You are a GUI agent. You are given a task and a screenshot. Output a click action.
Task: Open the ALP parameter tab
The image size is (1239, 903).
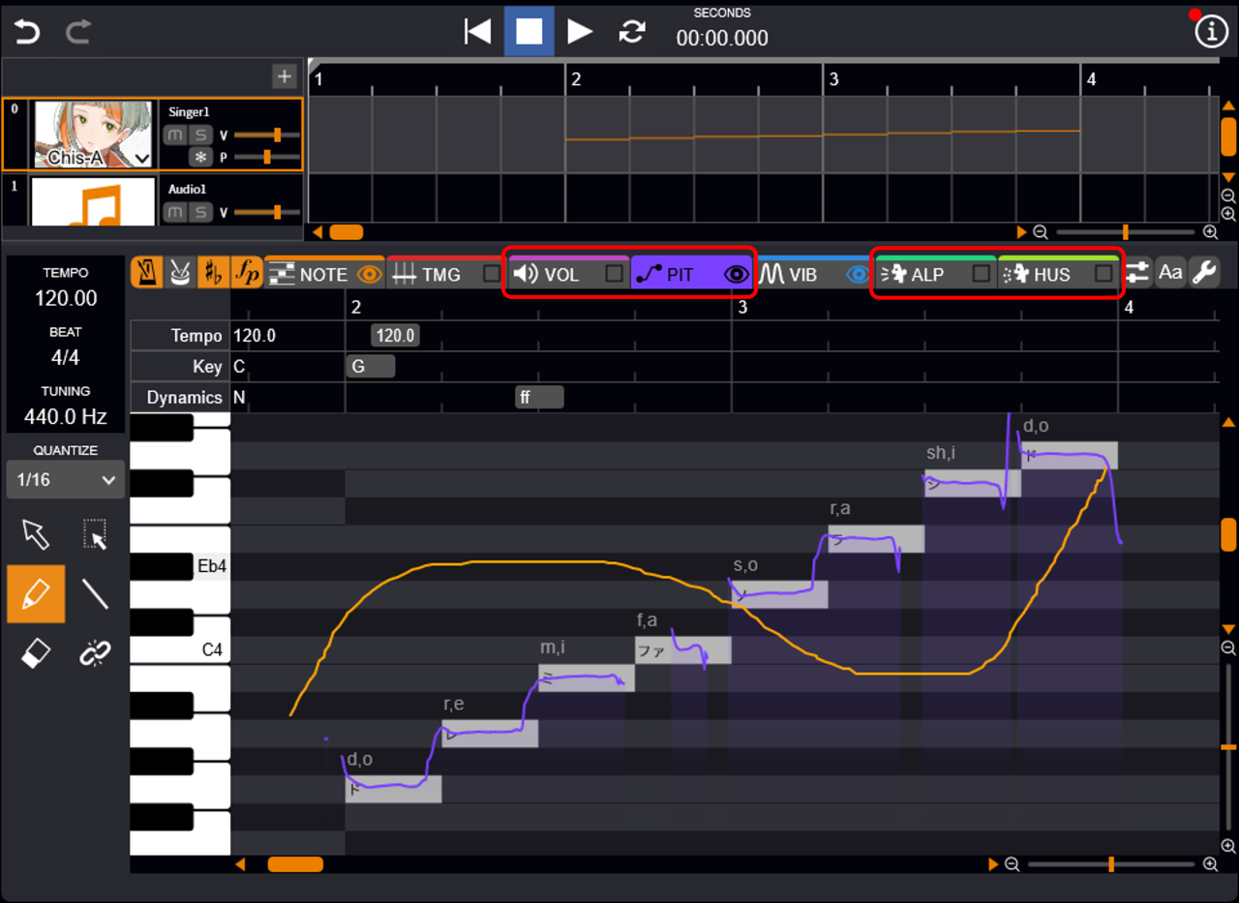point(926,275)
